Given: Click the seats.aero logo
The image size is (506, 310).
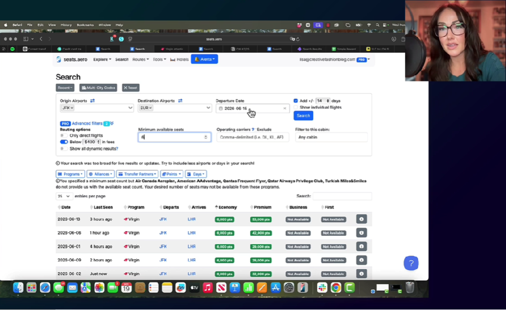Looking at the screenshot, I should (72, 59).
